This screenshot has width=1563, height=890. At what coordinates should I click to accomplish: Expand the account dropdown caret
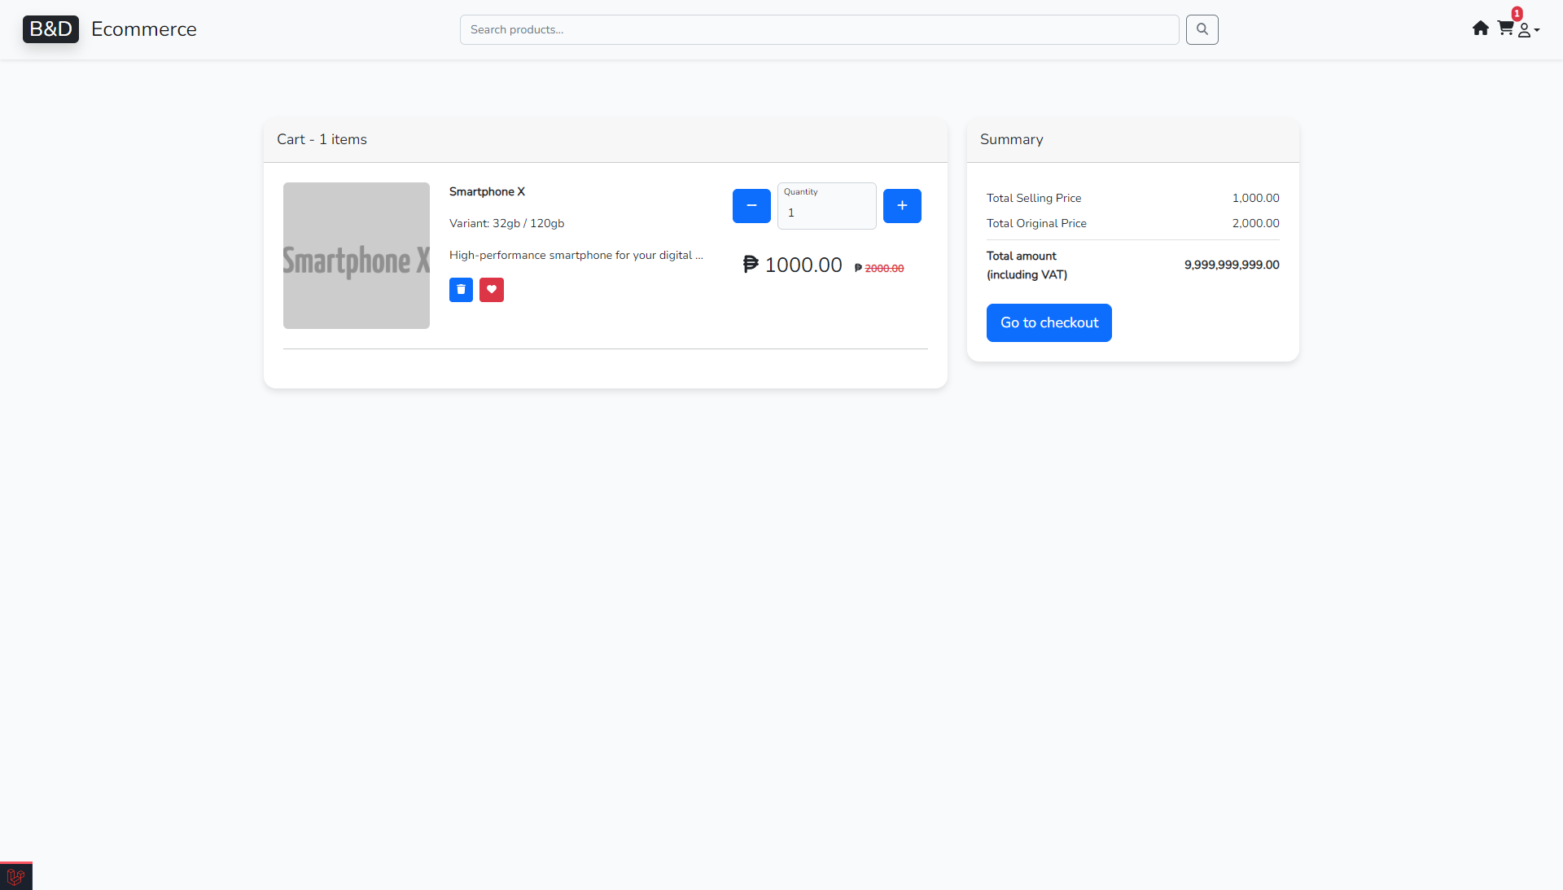(x=1537, y=30)
